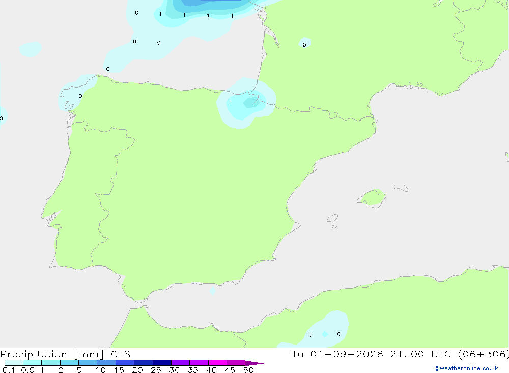Click the legend value '10'
This screenshot has width=509, height=373.
101,370
